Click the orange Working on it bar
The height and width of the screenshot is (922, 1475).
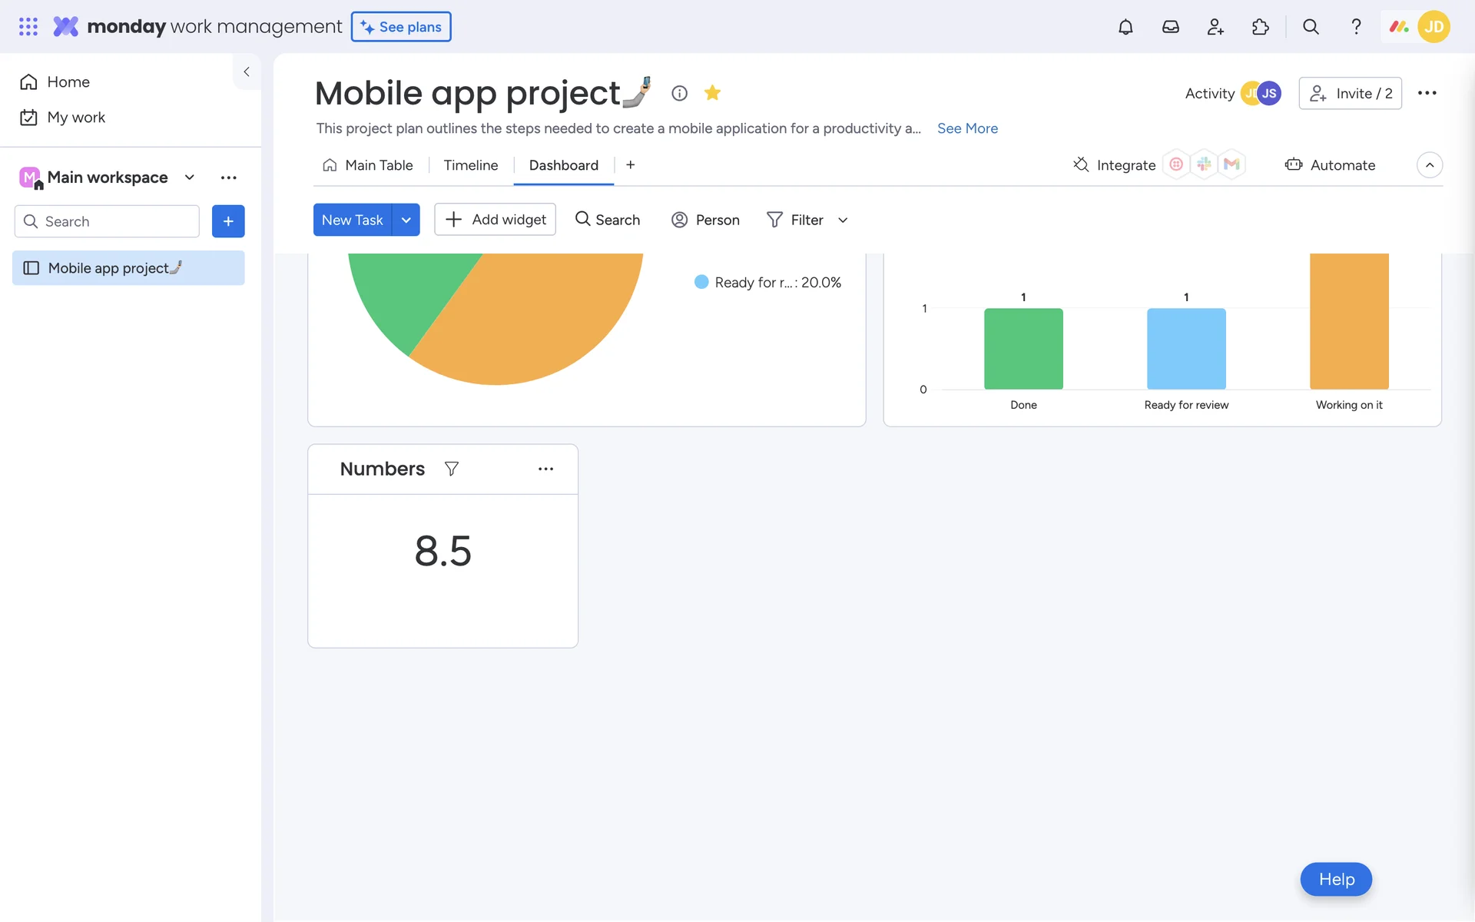point(1349,323)
